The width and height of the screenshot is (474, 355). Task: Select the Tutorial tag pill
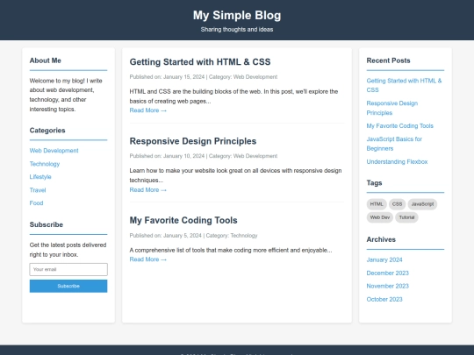point(406,217)
